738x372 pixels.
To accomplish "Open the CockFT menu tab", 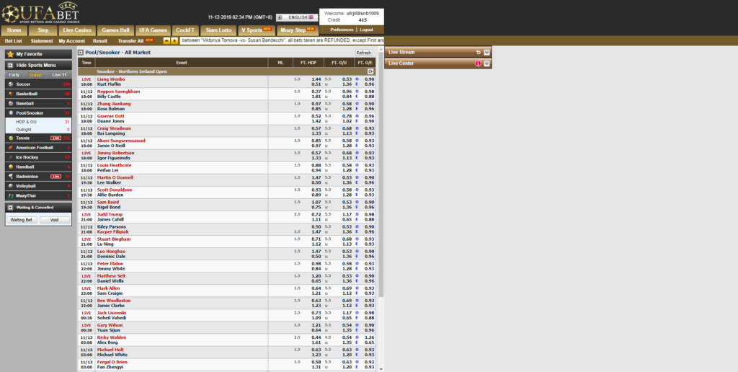I will pyautogui.click(x=185, y=30).
